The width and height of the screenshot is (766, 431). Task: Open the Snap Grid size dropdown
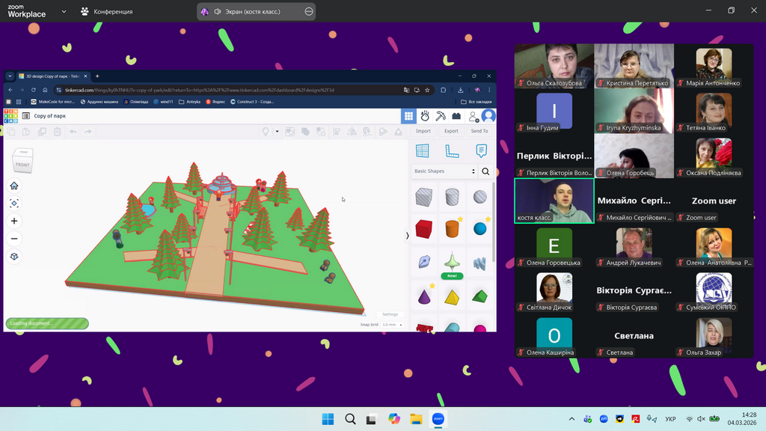pos(392,325)
